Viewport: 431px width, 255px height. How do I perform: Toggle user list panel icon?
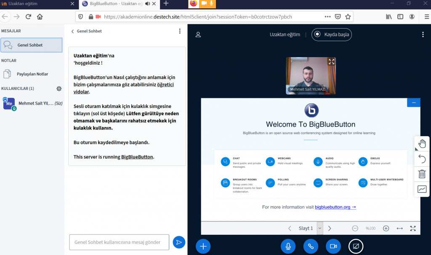(198, 34)
